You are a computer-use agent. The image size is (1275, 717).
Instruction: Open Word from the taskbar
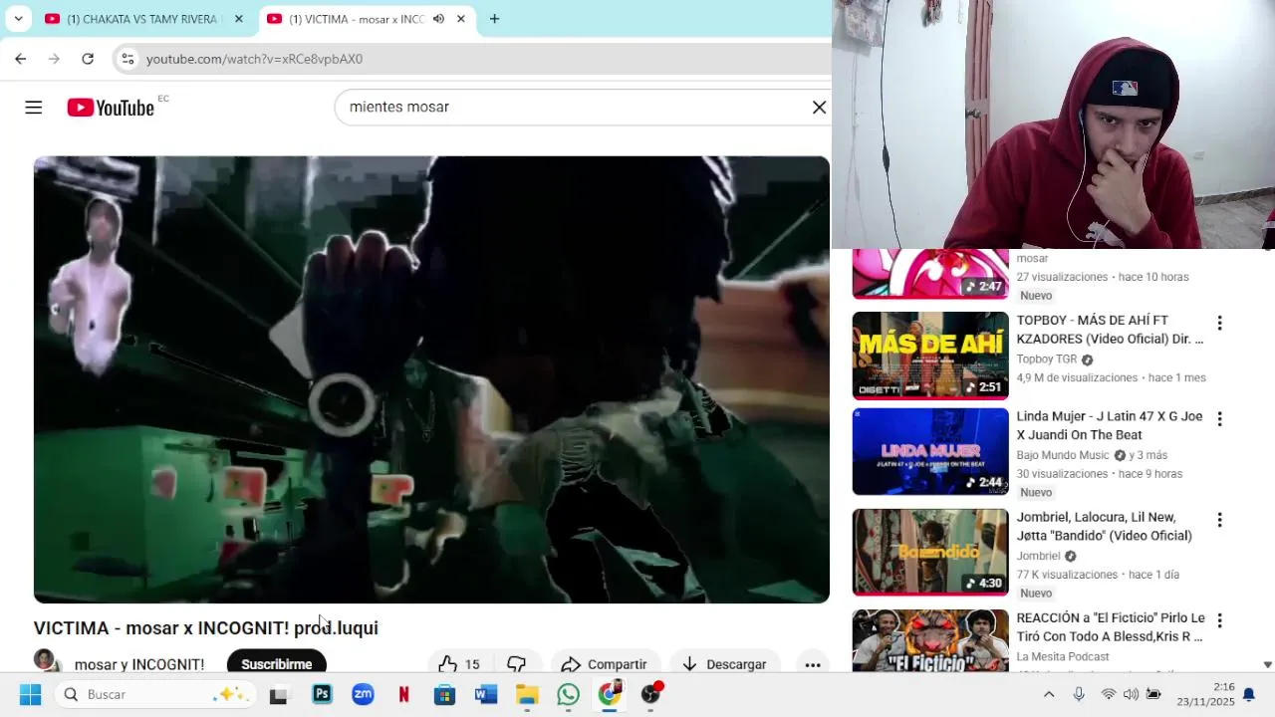click(x=486, y=694)
